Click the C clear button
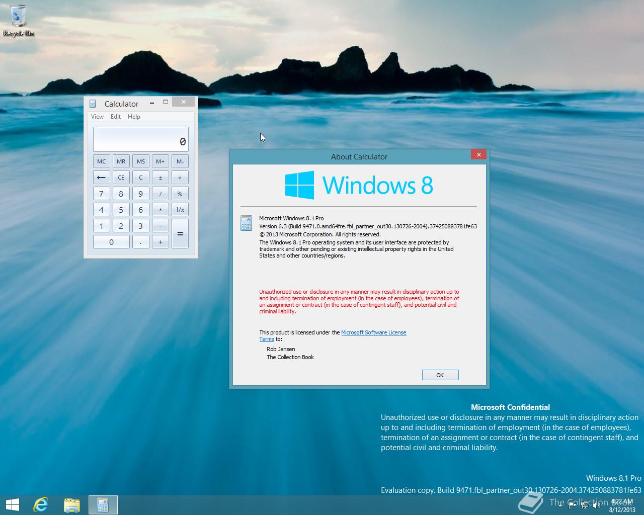This screenshot has width=644, height=515. [x=141, y=178]
